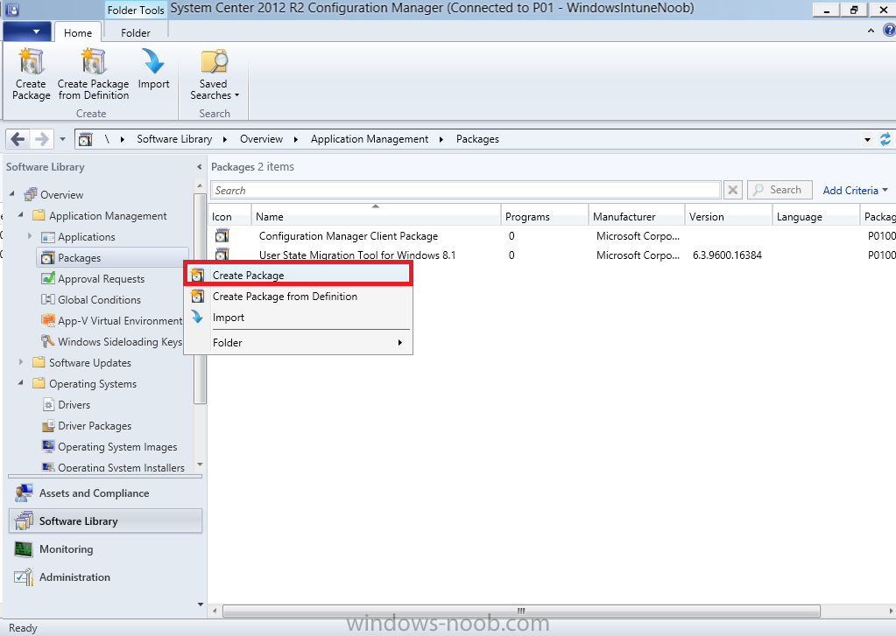
Task: Collapse the Software Library navigation pane
Action: click(199, 167)
